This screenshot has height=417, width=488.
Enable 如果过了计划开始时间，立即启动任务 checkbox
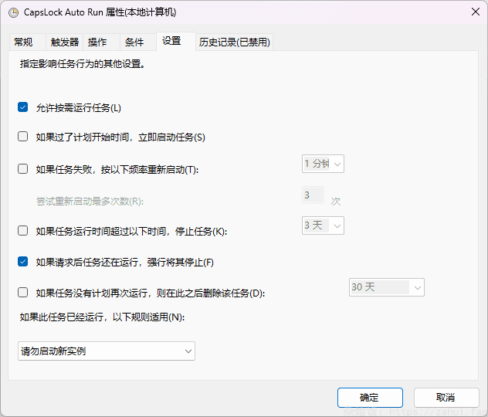pyautogui.click(x=23, y=137)
